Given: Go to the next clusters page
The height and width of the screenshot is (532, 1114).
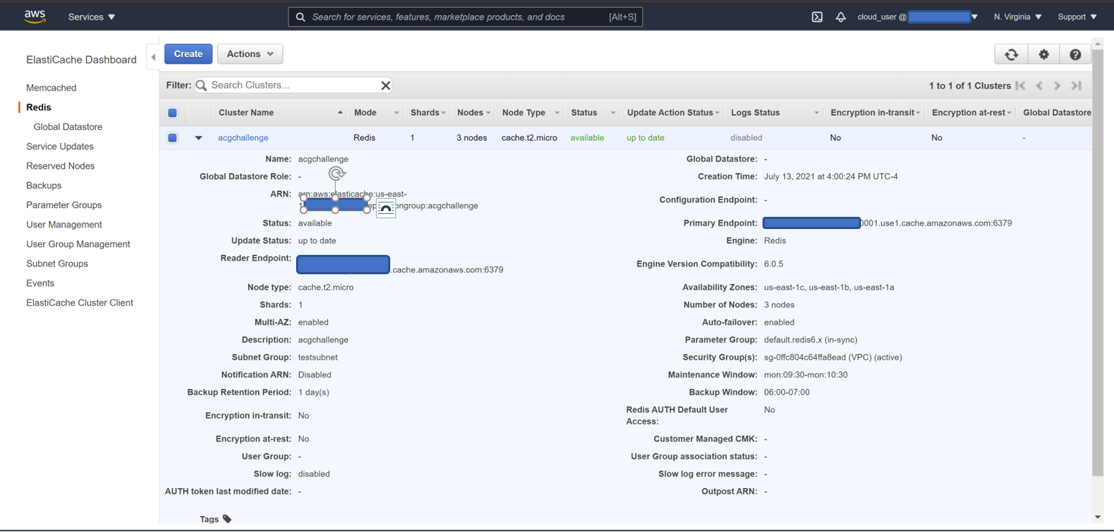Looking at the screenshot, I should point(1057,85).
